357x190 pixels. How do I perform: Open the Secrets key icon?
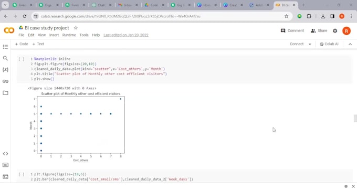[5, 81]
